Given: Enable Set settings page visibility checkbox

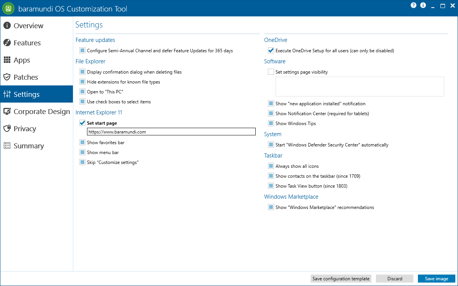Looking at the screenshot, I should coord(271,72).
